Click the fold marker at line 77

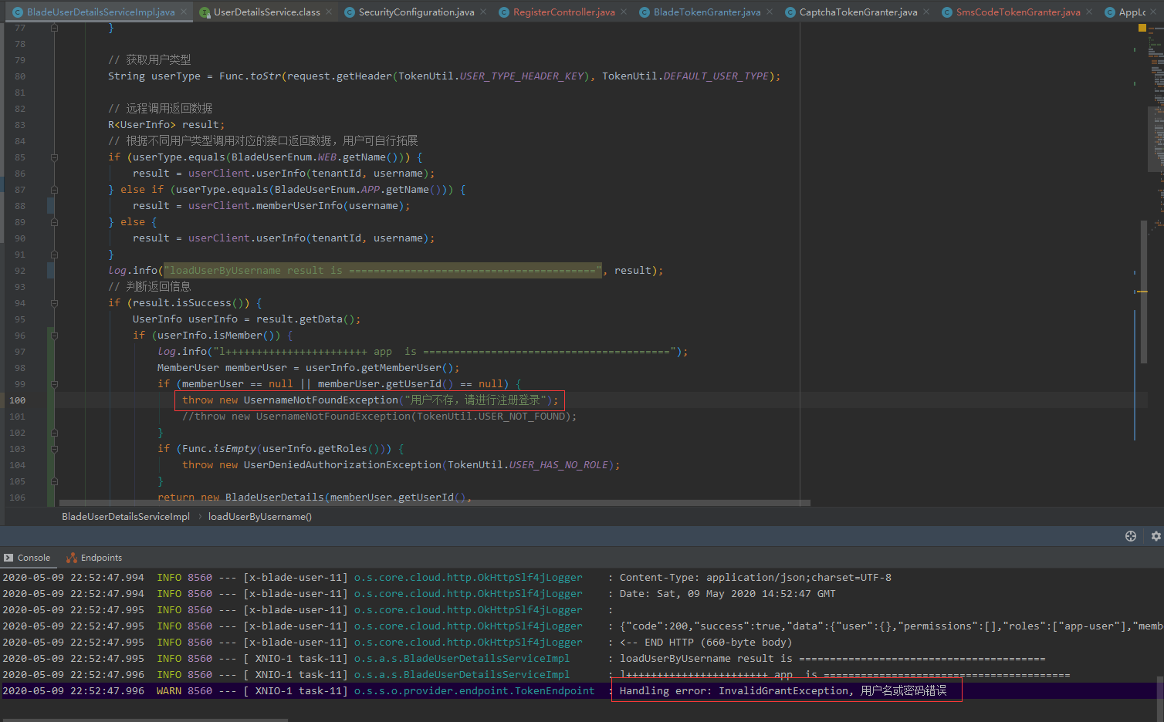click(54, 28)
